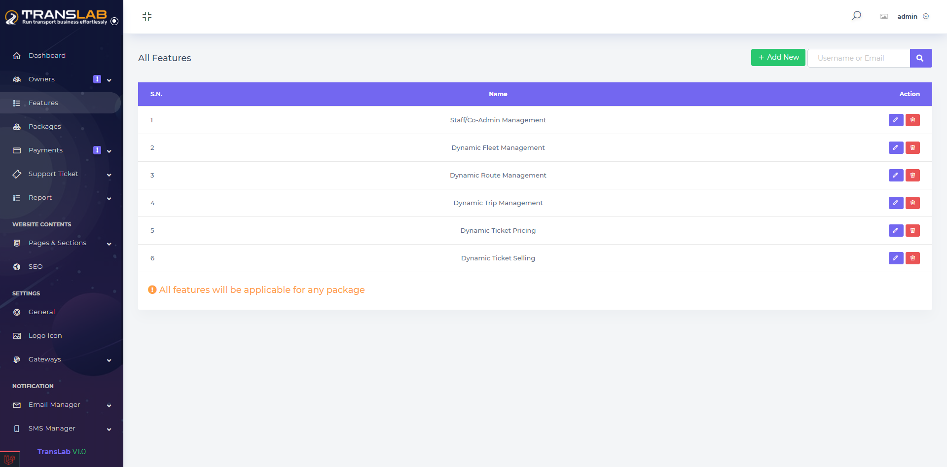Edit the Dynamic Route Management feature

[896, 175]
